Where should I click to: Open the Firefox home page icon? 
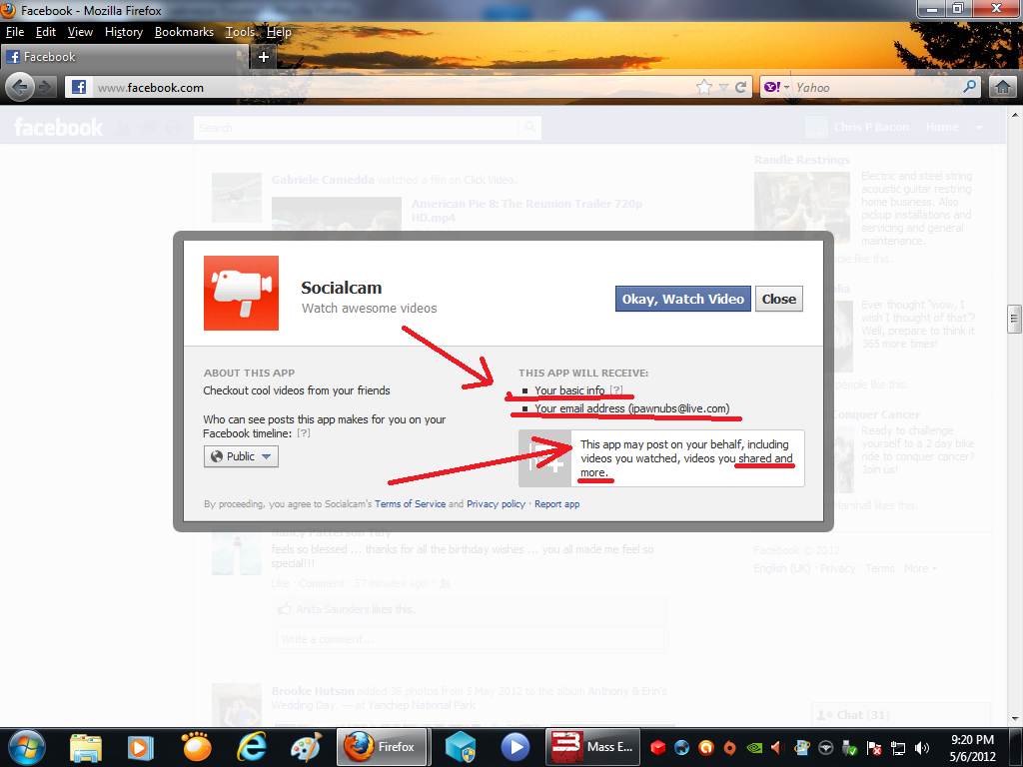(1003, 88)
